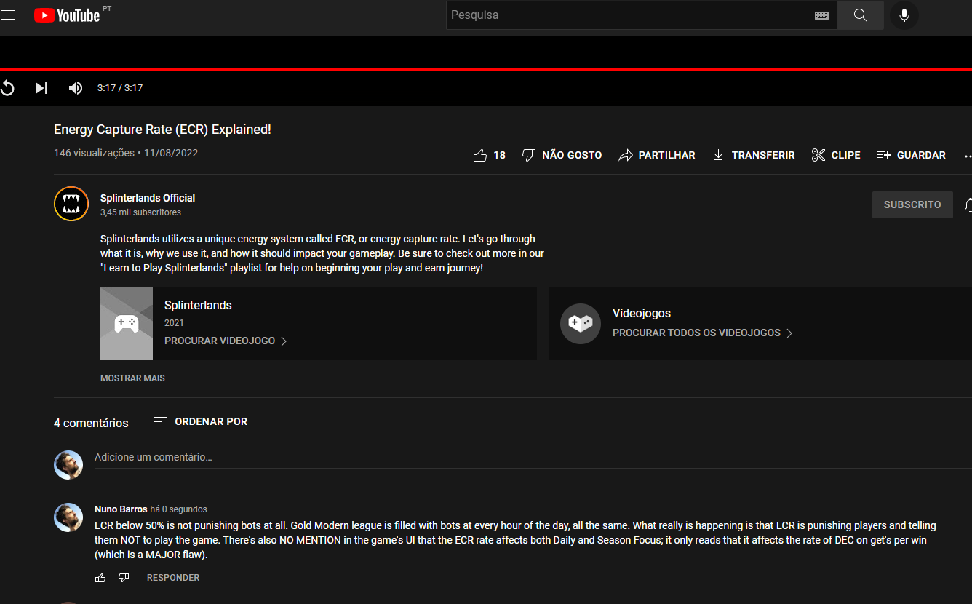Browse game via PROCURAR VIDEOJOGO
Viewport: 972px width, 604px height.
(226, 341)
